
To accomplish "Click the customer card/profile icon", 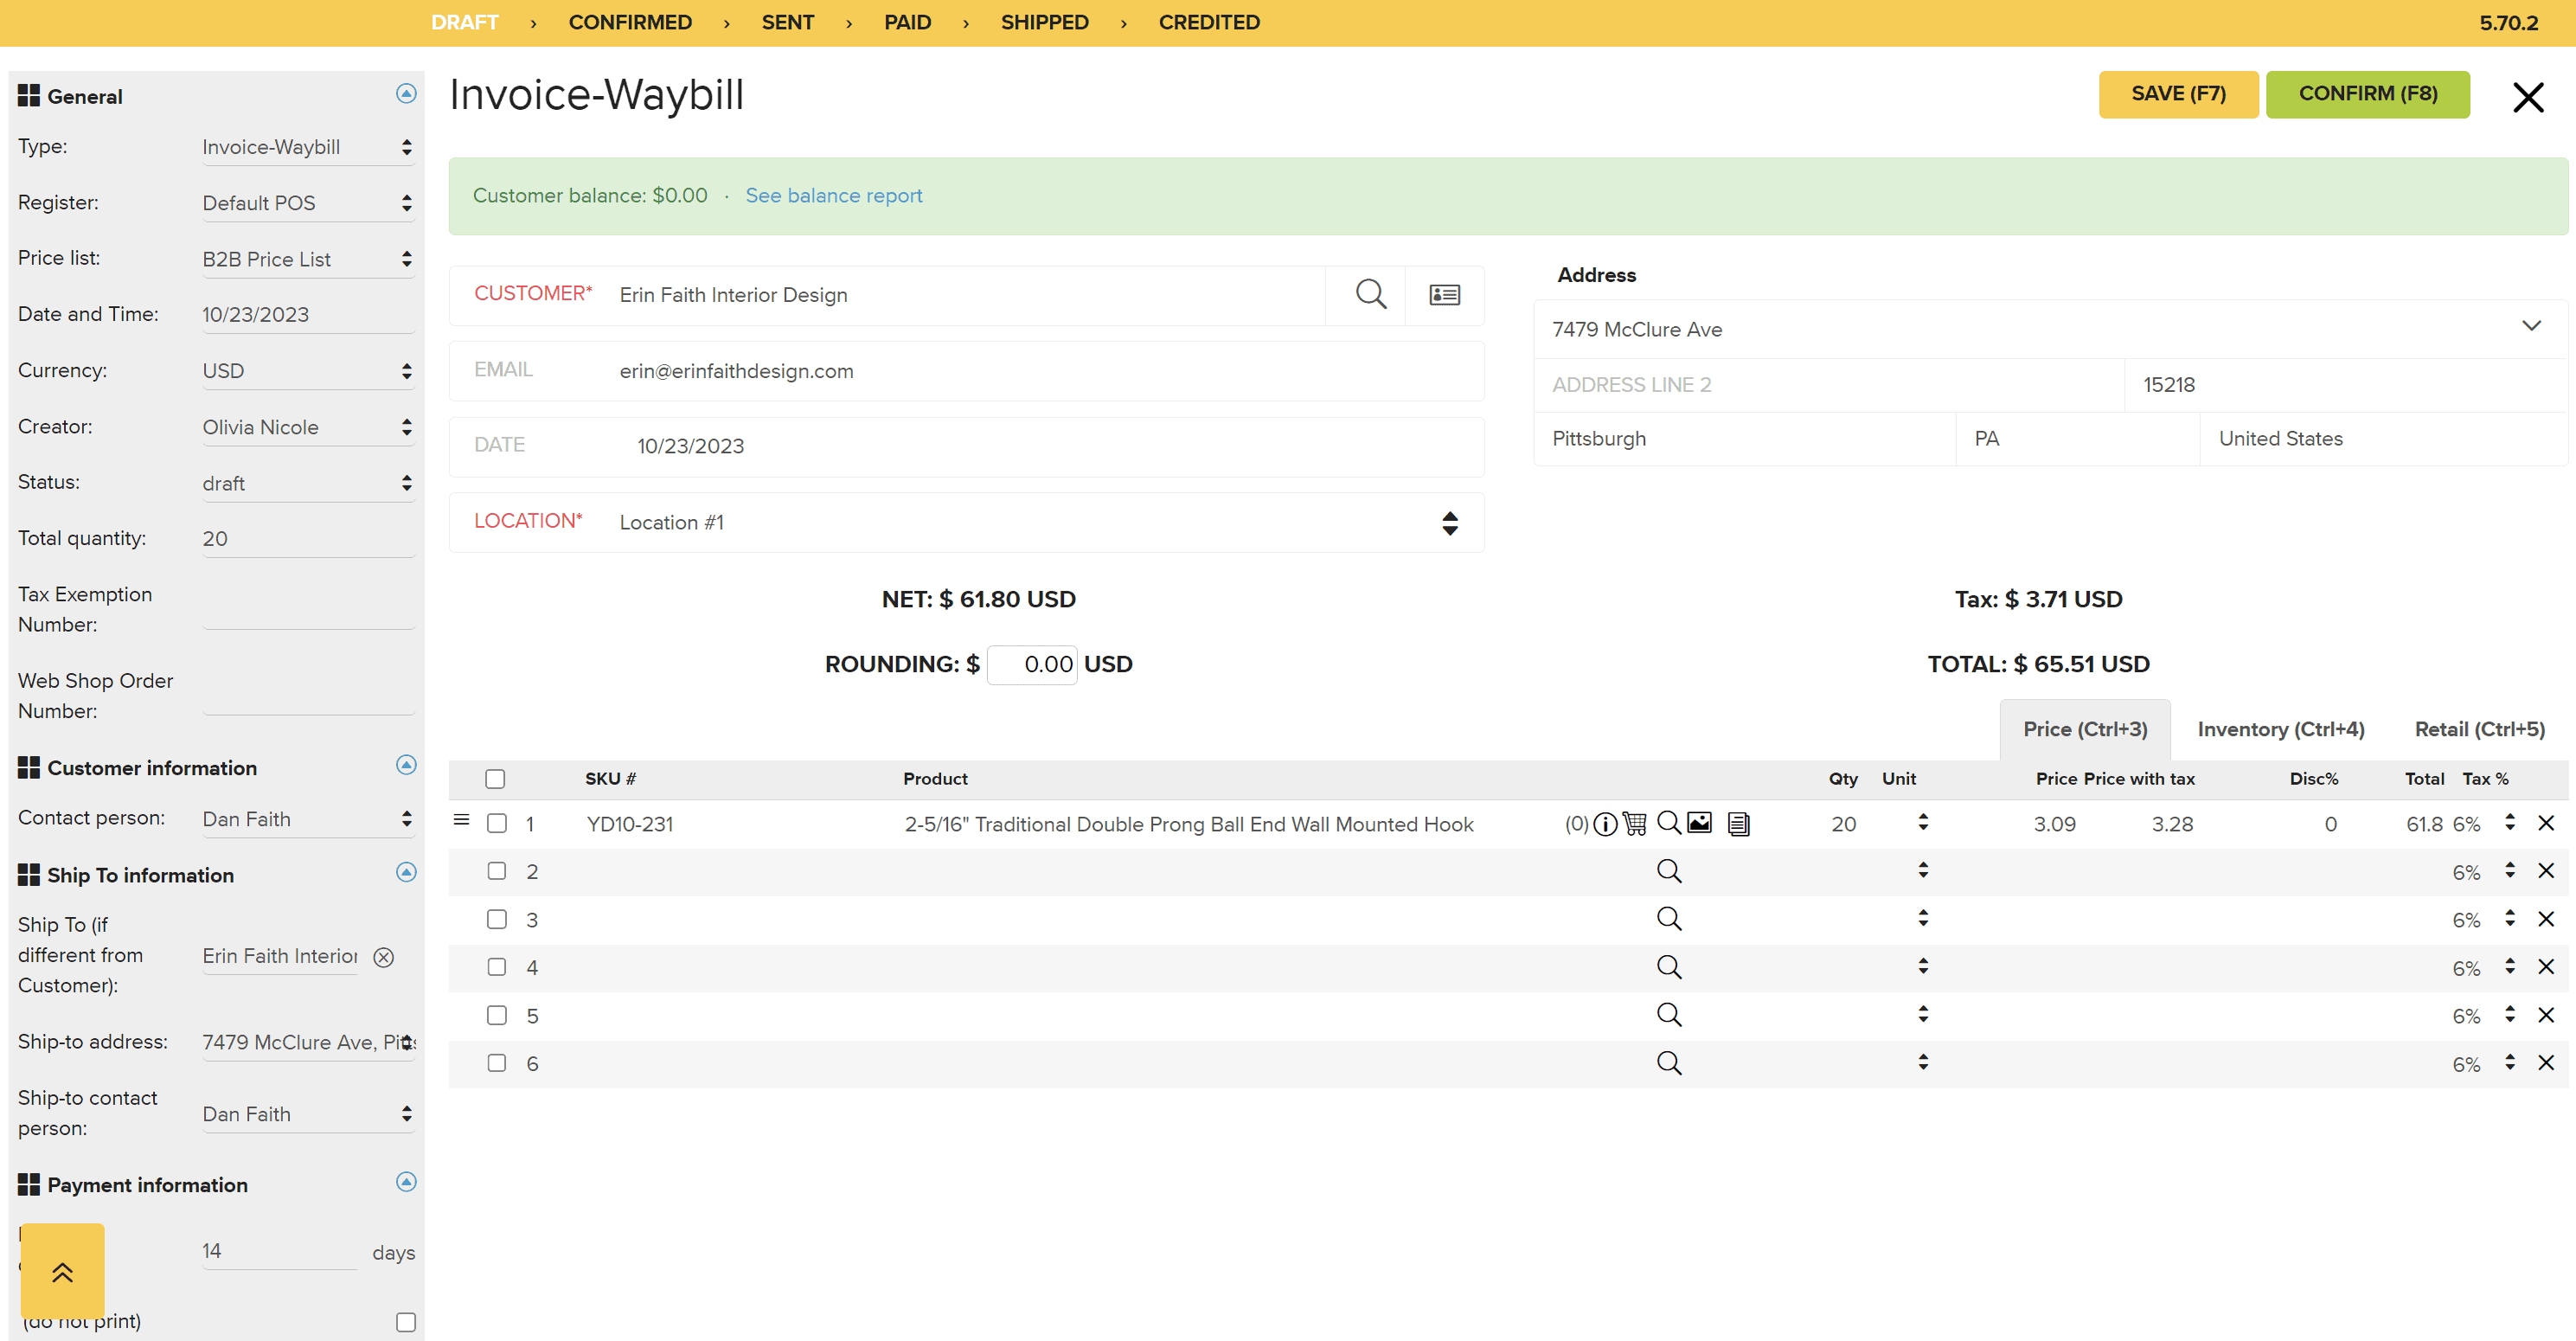I will [1445, 295].
